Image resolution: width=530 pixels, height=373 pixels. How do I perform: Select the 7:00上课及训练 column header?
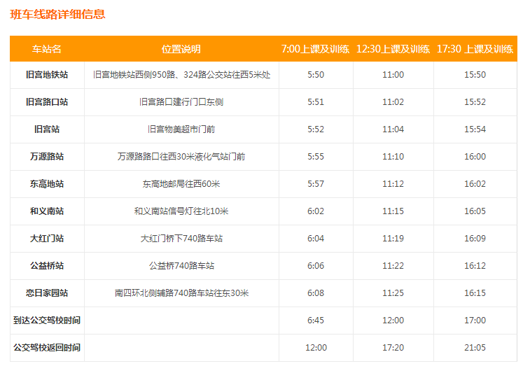(x=316, y=49)
